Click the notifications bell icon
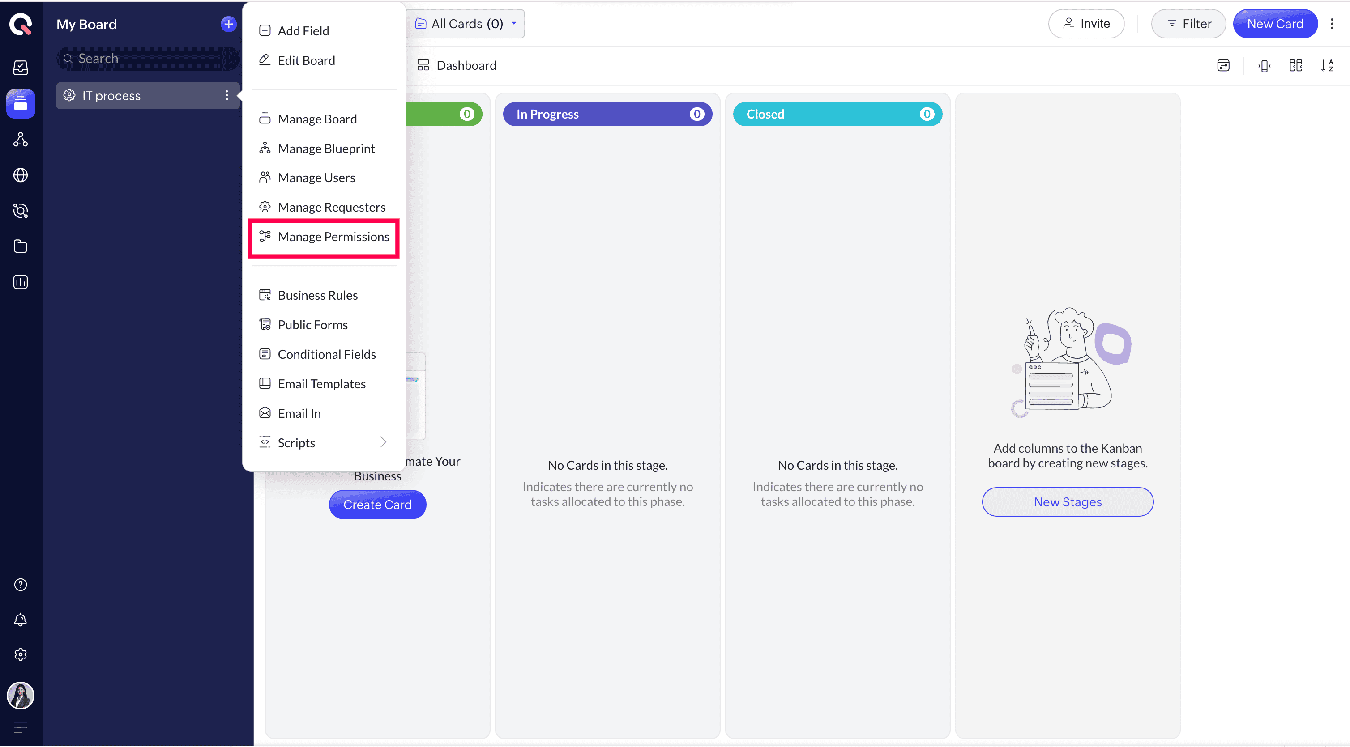Image resolution: width=1350 pixels, height=747 pixels. pyautogui.click(x=21, y=619)
